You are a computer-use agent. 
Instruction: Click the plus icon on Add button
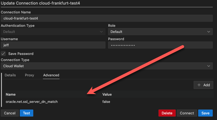pyautogui.click(x=199, y=85)
